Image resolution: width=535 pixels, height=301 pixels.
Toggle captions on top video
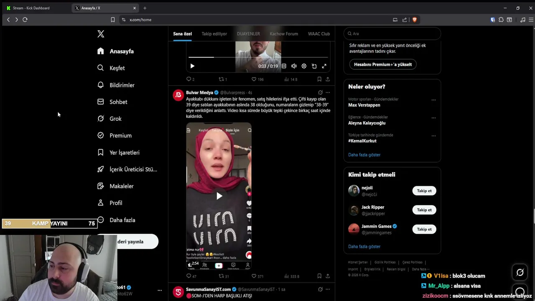click(x=284, y=66)
